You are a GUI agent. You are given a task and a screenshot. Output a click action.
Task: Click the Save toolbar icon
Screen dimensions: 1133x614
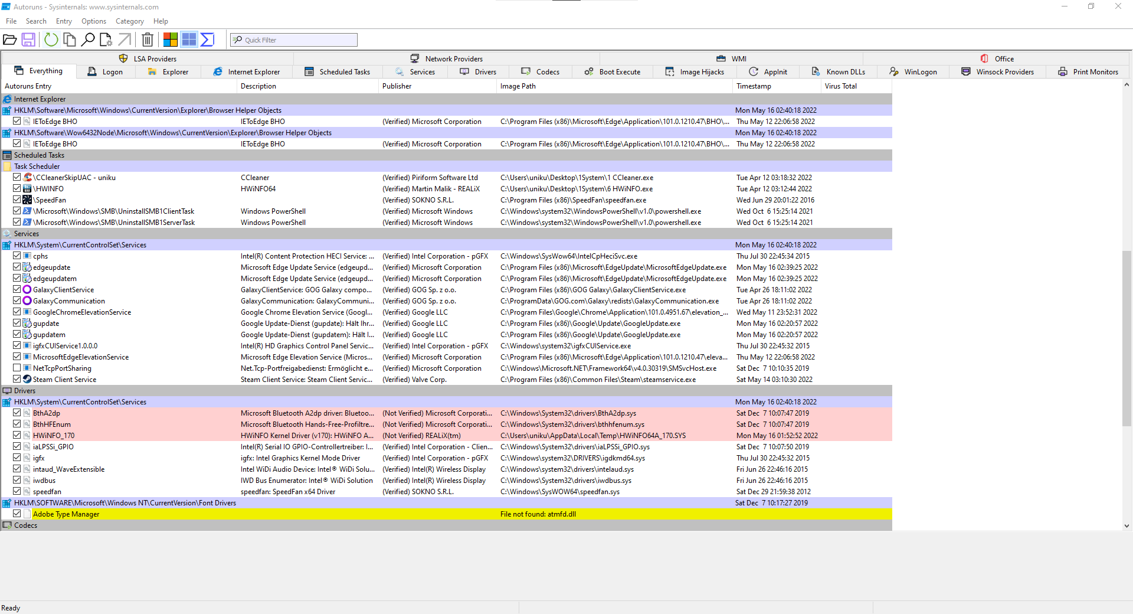(28, 40)
